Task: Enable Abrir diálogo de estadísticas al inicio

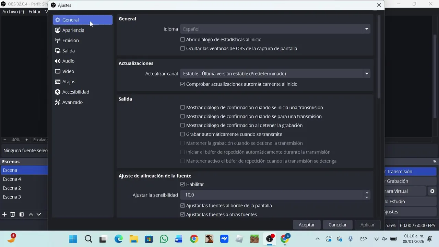Action: pos(182,39)
